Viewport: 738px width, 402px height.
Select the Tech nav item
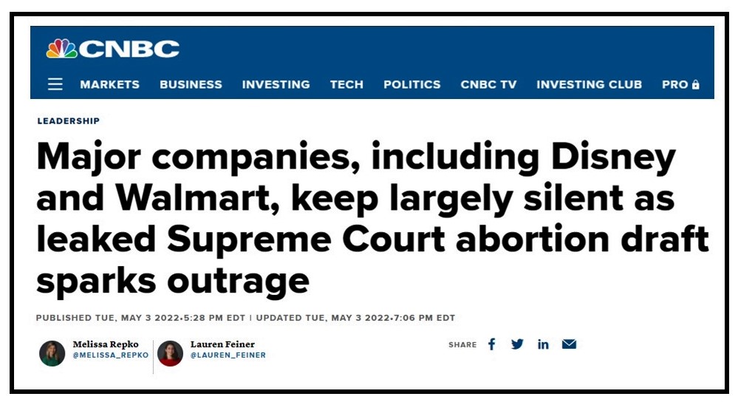(346, 84)
